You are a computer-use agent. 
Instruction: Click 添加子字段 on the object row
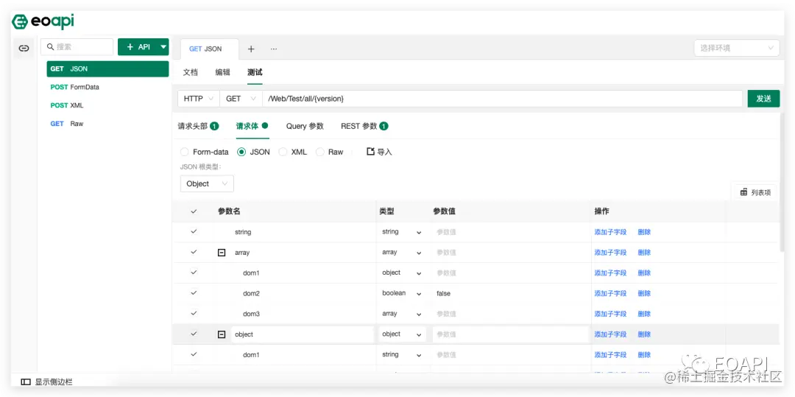pyautogui.click(x=610, y=334)
